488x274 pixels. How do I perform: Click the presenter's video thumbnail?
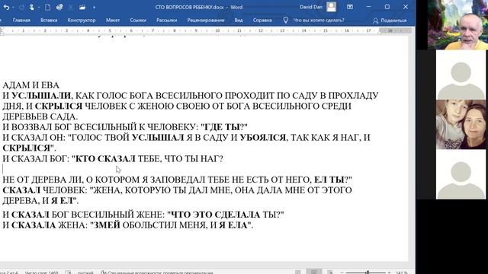tap(457, 25)
